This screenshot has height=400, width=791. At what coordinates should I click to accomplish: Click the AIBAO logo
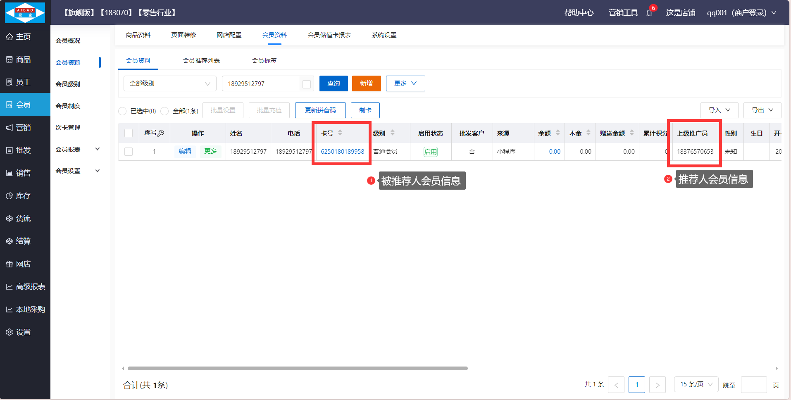(25, 12)
